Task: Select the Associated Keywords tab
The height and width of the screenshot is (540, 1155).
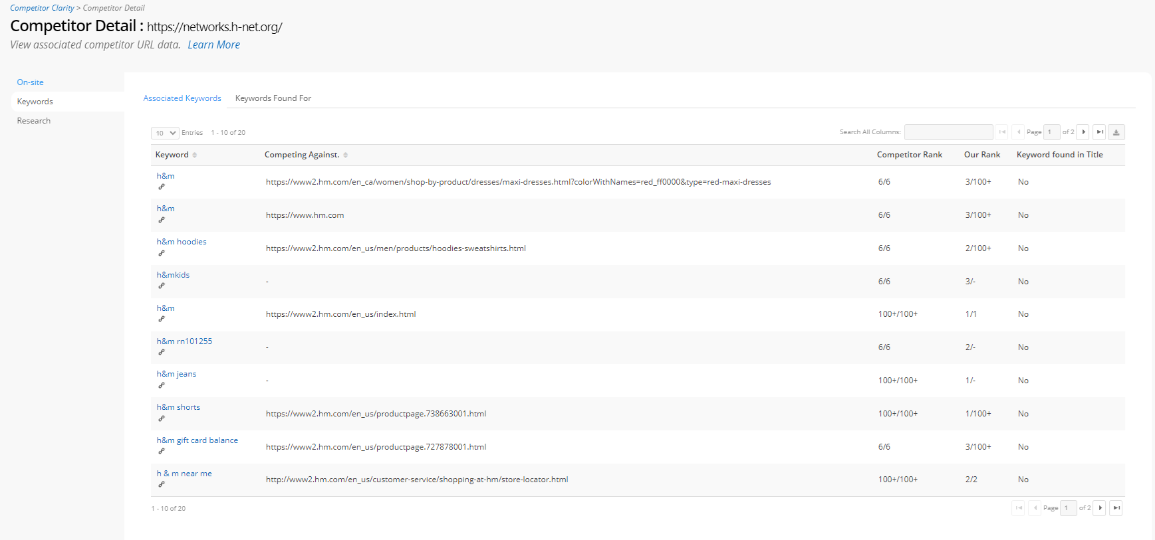Action: (182, 98)
